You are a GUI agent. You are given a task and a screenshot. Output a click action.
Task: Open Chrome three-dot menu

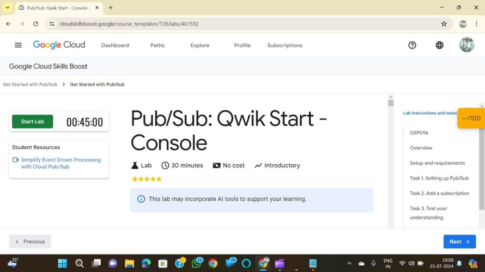pos(476,24)
